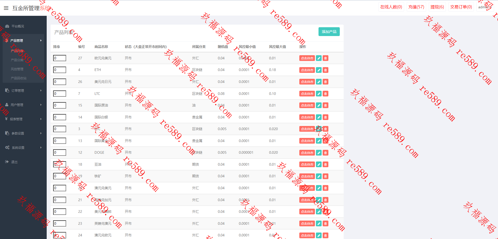Focus sort input for LTC row

coord(60,94)
